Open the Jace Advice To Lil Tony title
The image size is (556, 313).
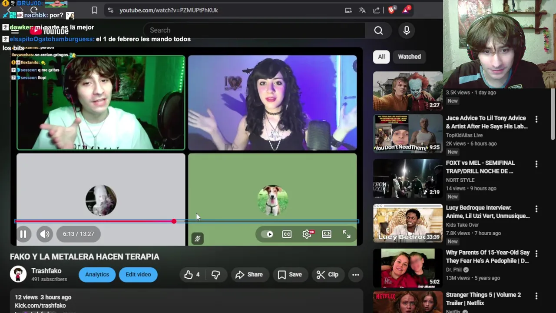(x=486, y=122)
